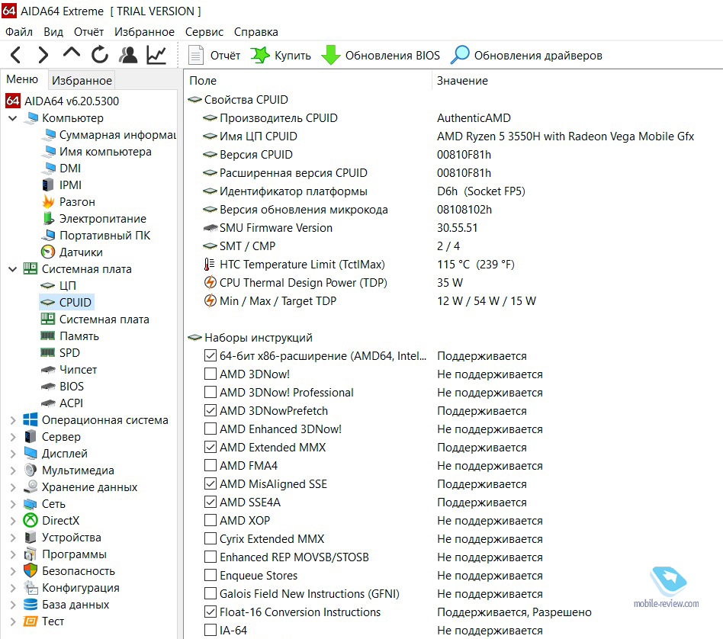This screenshot has width=723, height=639.
Task: Select the Тест tree item
Action: click(43, 621)
